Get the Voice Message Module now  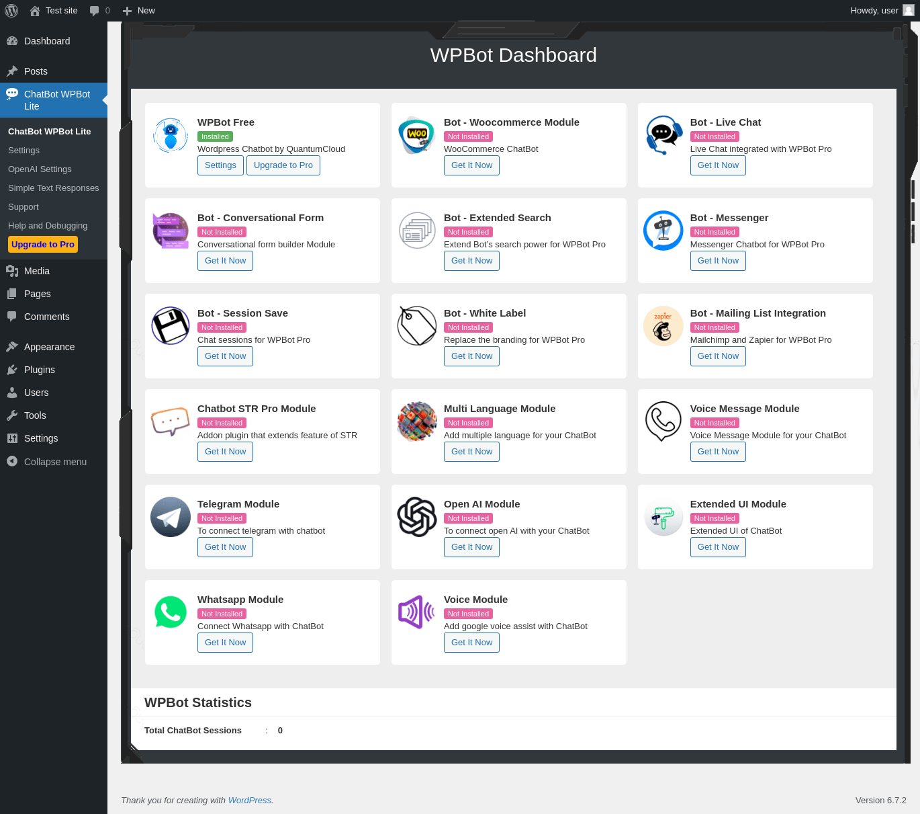718,452
